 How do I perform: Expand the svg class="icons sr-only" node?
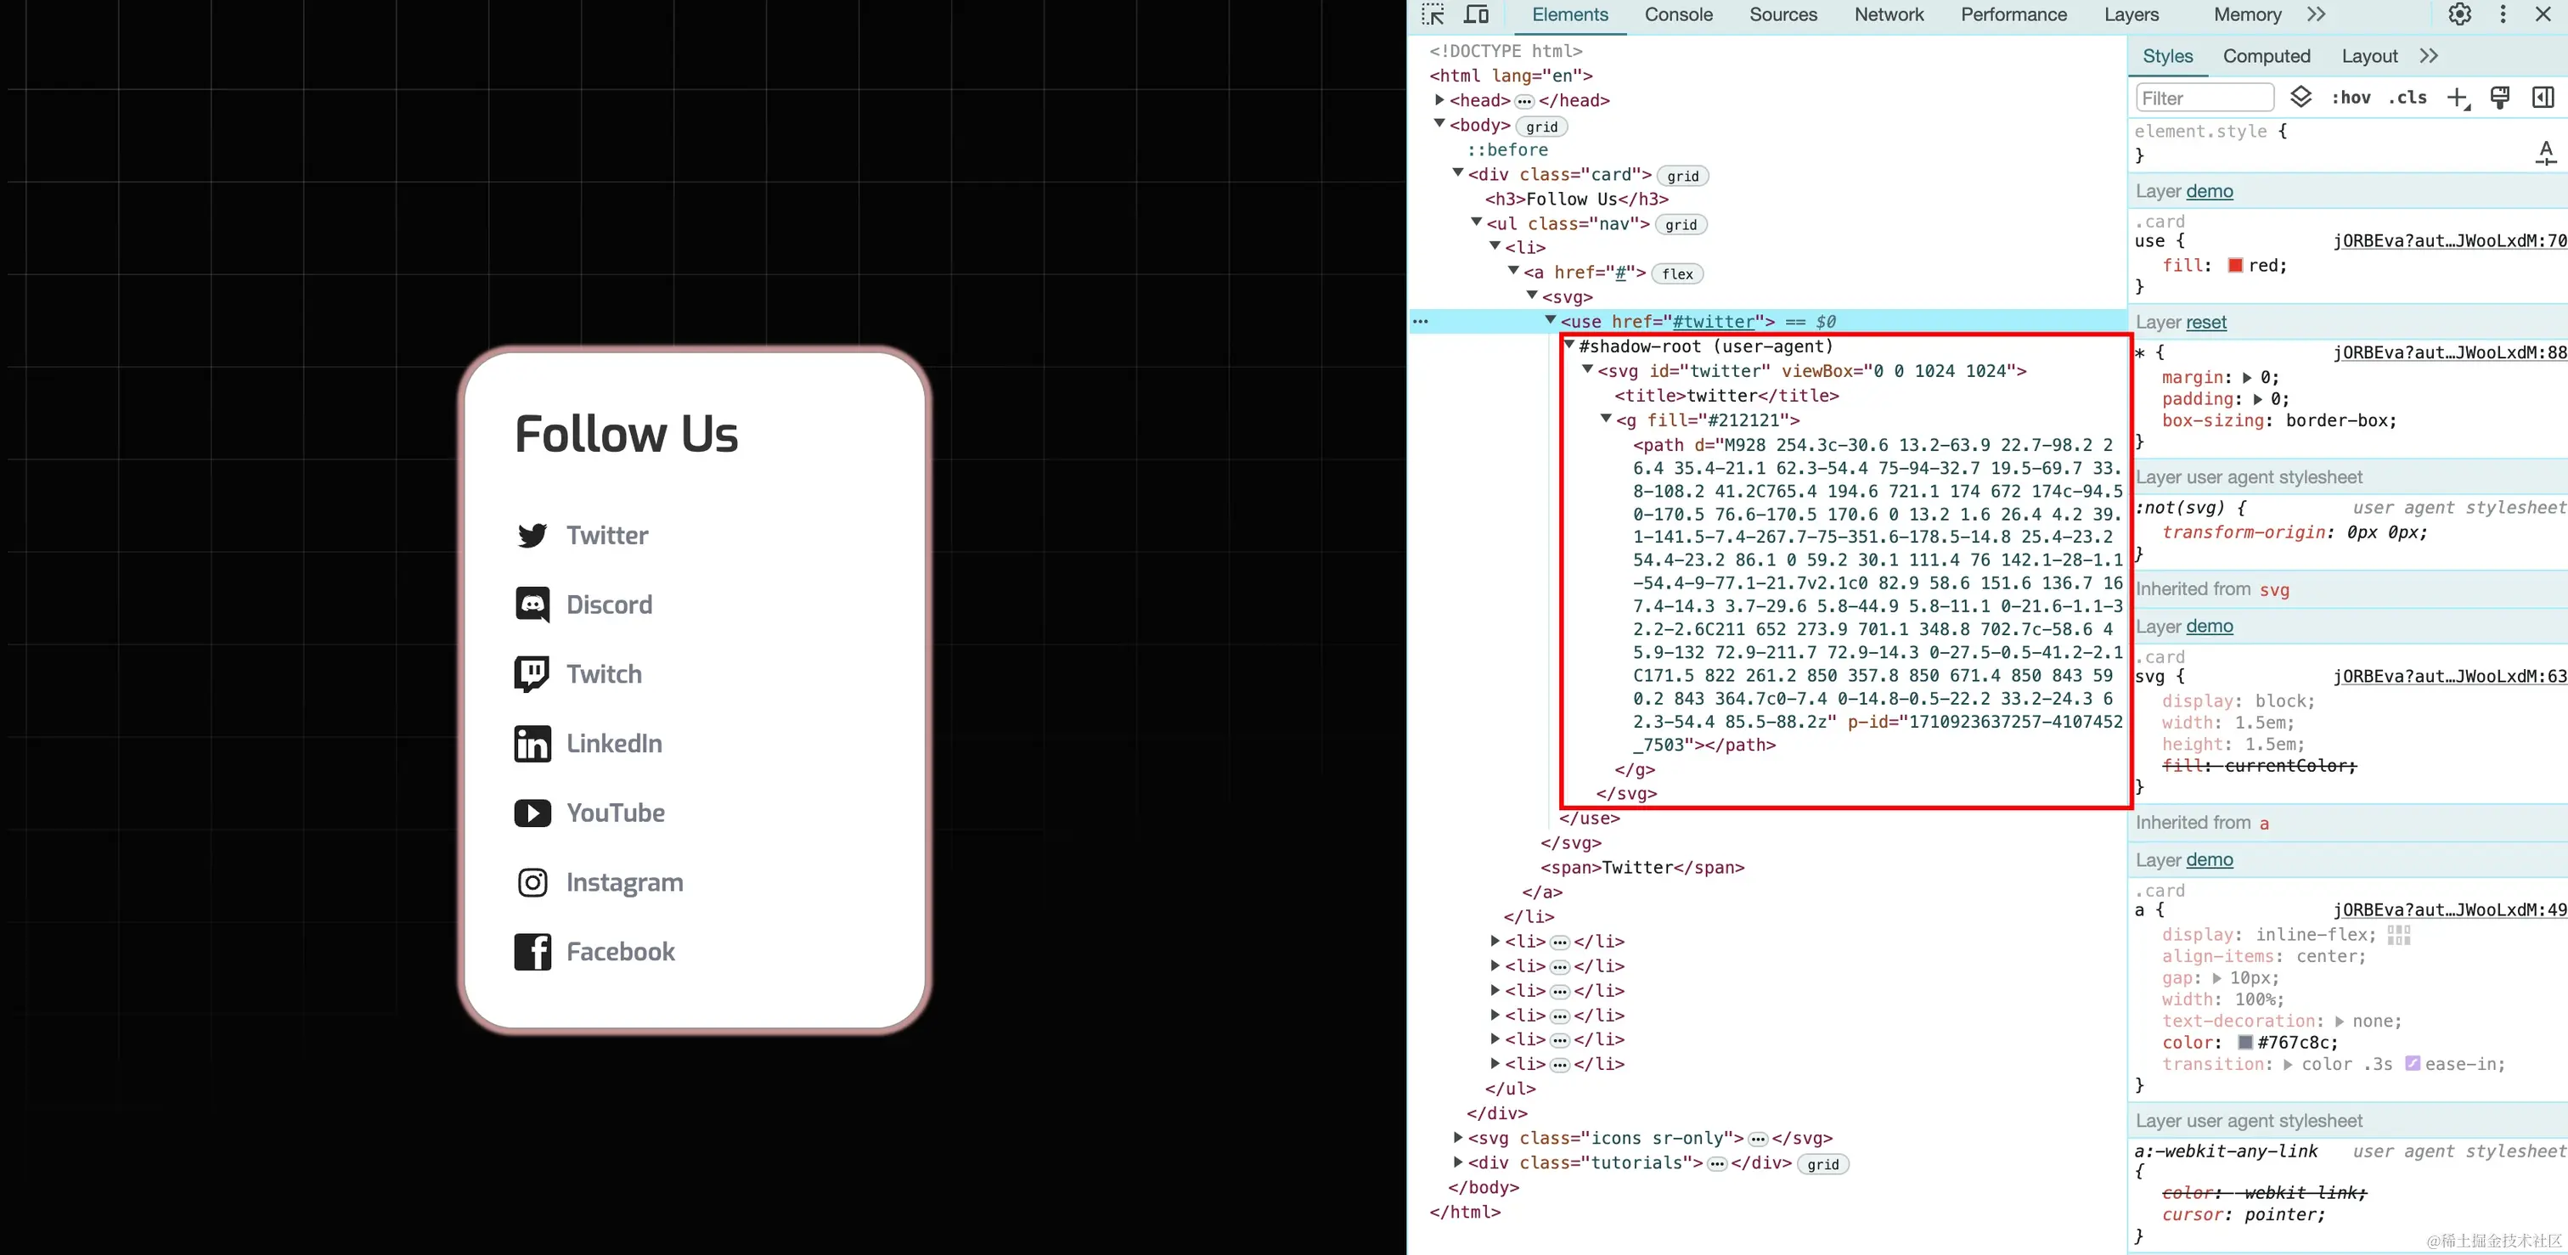tap(1457, 1137)
